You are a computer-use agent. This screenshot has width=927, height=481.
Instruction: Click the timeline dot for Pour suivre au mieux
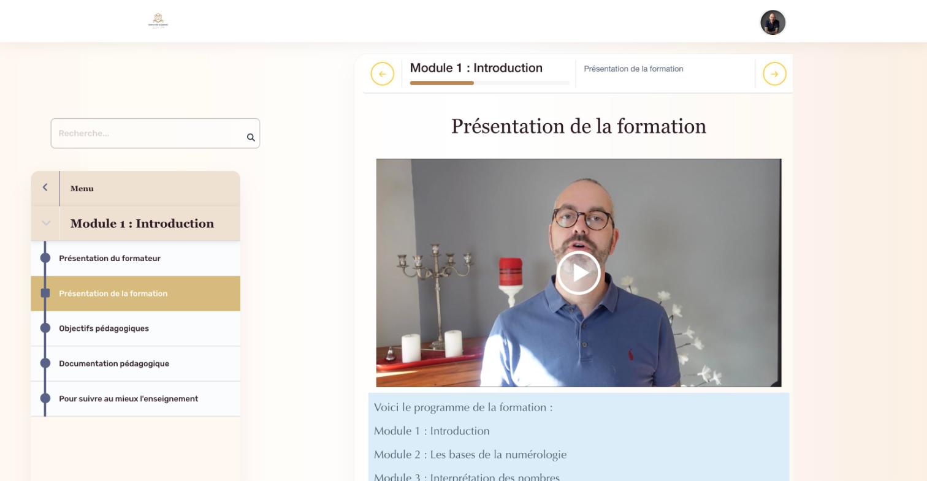[x=45, y=398]
